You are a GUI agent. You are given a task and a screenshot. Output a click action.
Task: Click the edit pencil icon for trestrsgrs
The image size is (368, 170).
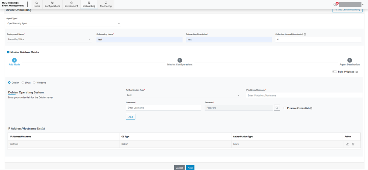[x=348, y=144]
